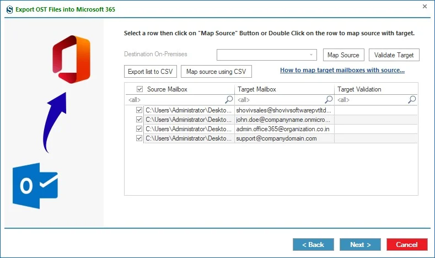
Task: Click the Validate Target button
Action: [x=394, y=55]
